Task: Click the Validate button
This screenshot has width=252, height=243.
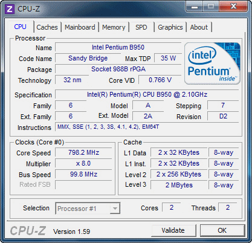Action: 173,230
